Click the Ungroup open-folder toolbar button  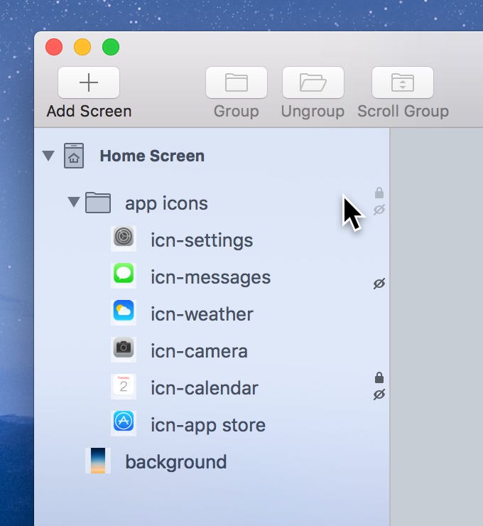313,82
